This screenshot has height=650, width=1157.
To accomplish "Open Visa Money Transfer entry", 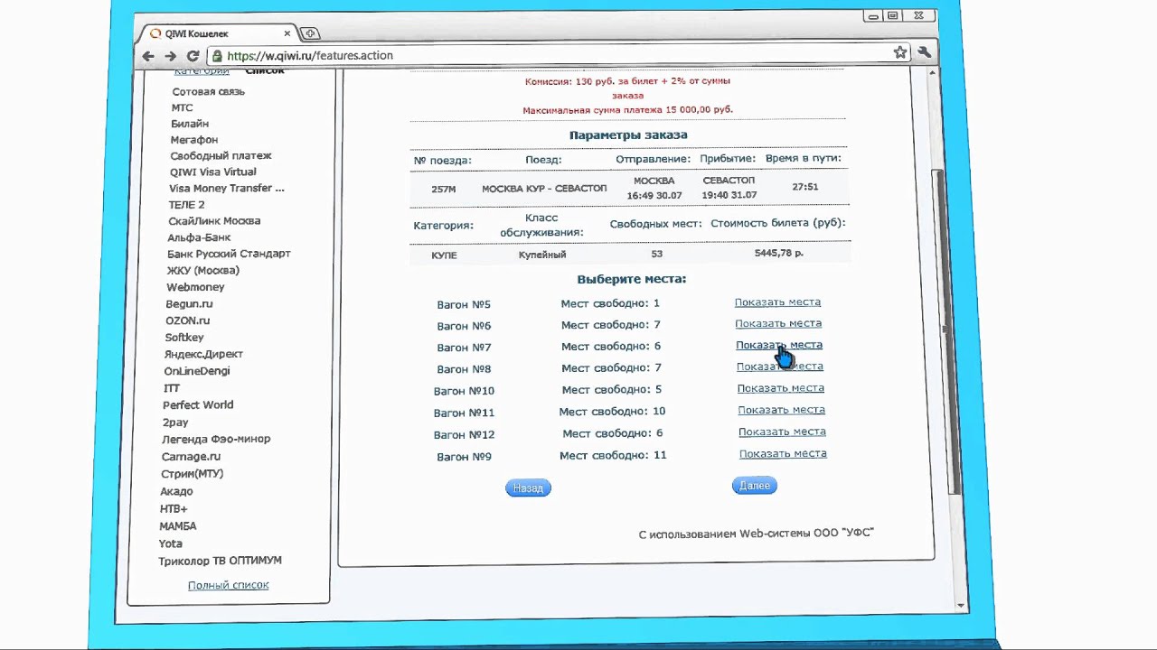I will pyautogui.click(x=227, y=188).
